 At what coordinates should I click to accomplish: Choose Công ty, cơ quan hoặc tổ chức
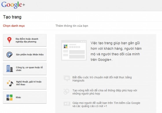pyautogui.click(x=25, y=69)
